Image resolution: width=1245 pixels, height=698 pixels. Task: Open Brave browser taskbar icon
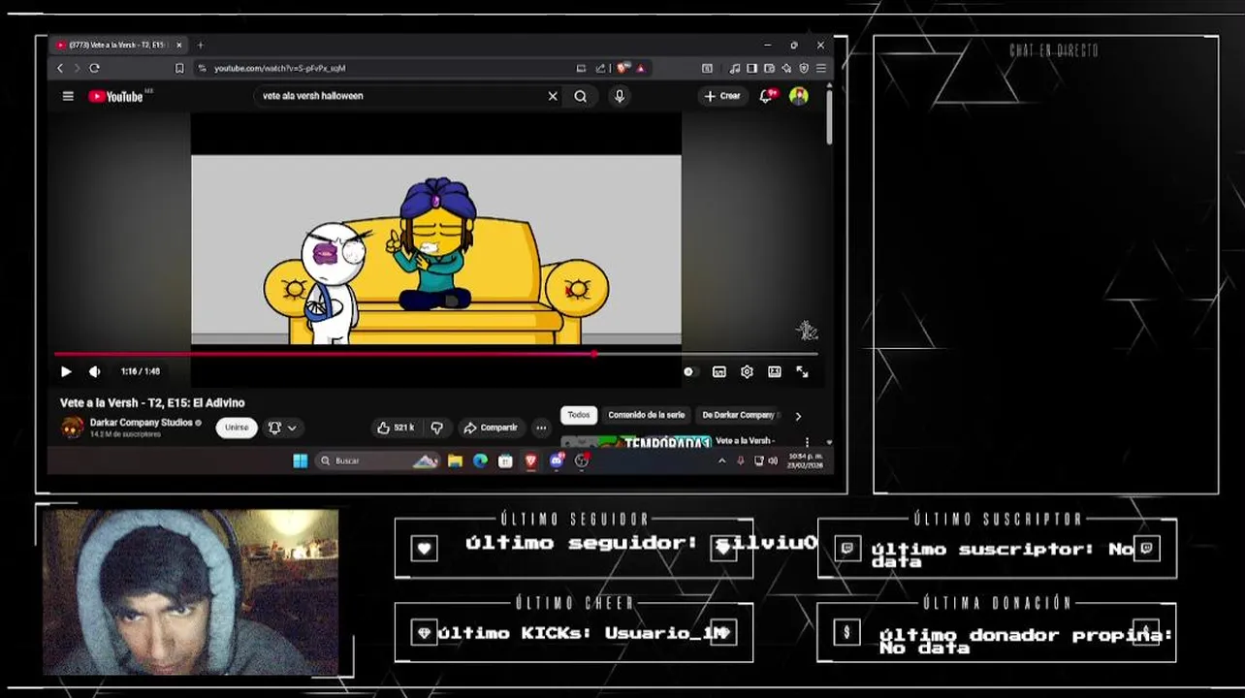click(530, 461)
